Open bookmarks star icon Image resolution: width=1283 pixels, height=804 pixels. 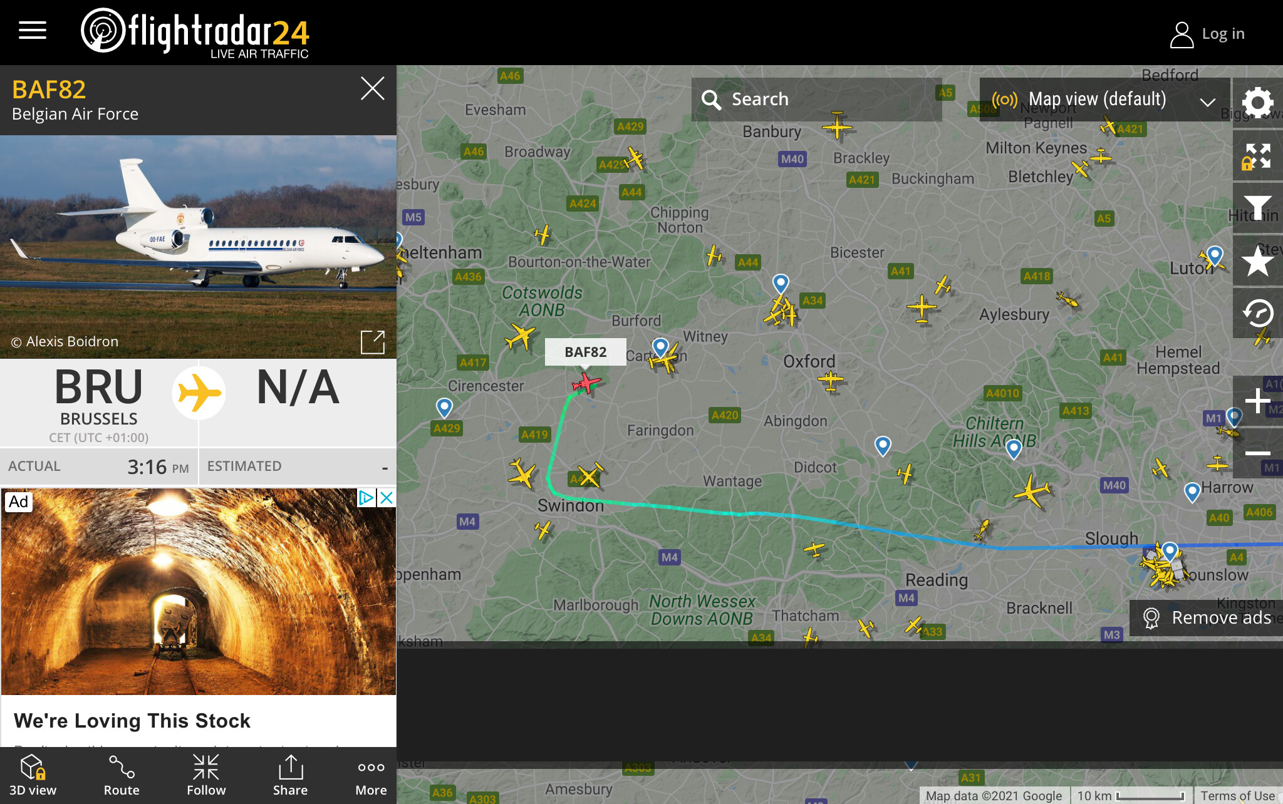pyautogui.click(x=1257, y=261)
